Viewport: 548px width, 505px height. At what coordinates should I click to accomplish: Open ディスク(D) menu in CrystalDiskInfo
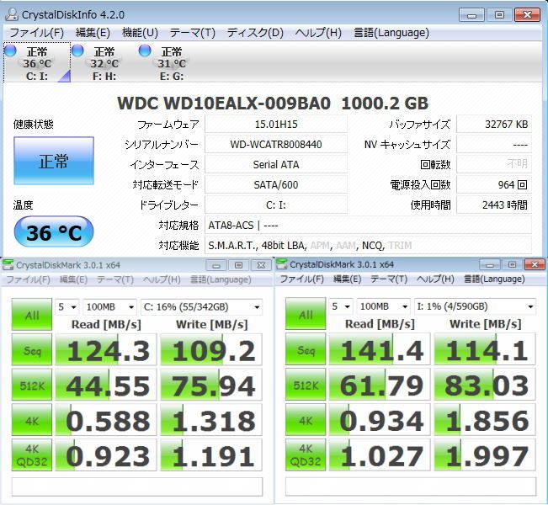click(x=255, y=33)
